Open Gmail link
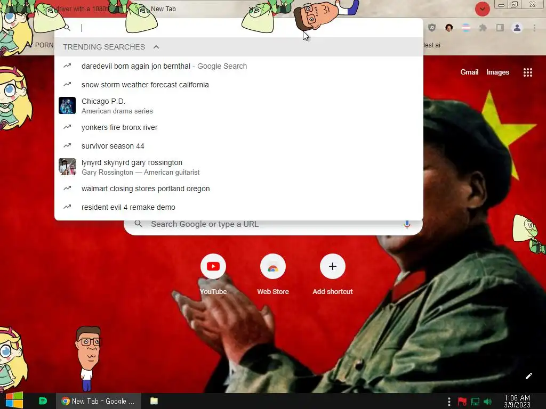Viewport: 546px width, 409px height. point(469,72)
